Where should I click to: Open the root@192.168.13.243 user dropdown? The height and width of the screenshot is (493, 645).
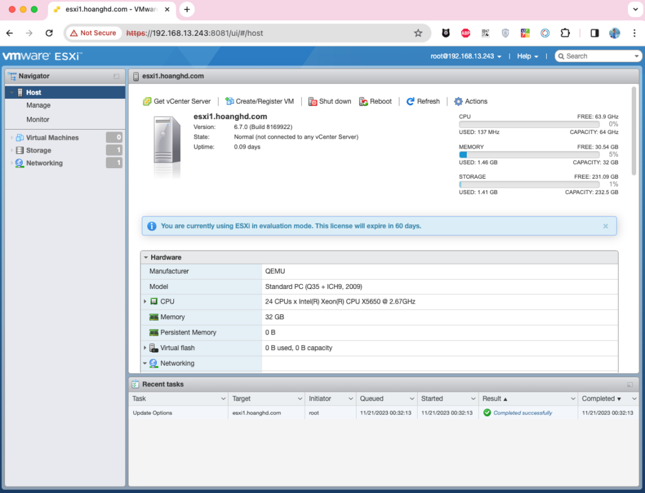point(465,56)
